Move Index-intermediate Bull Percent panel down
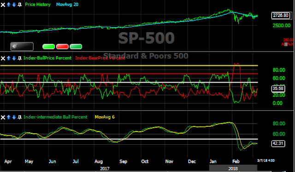The height and width of the screenshot is (172, 295). [14, 117]
